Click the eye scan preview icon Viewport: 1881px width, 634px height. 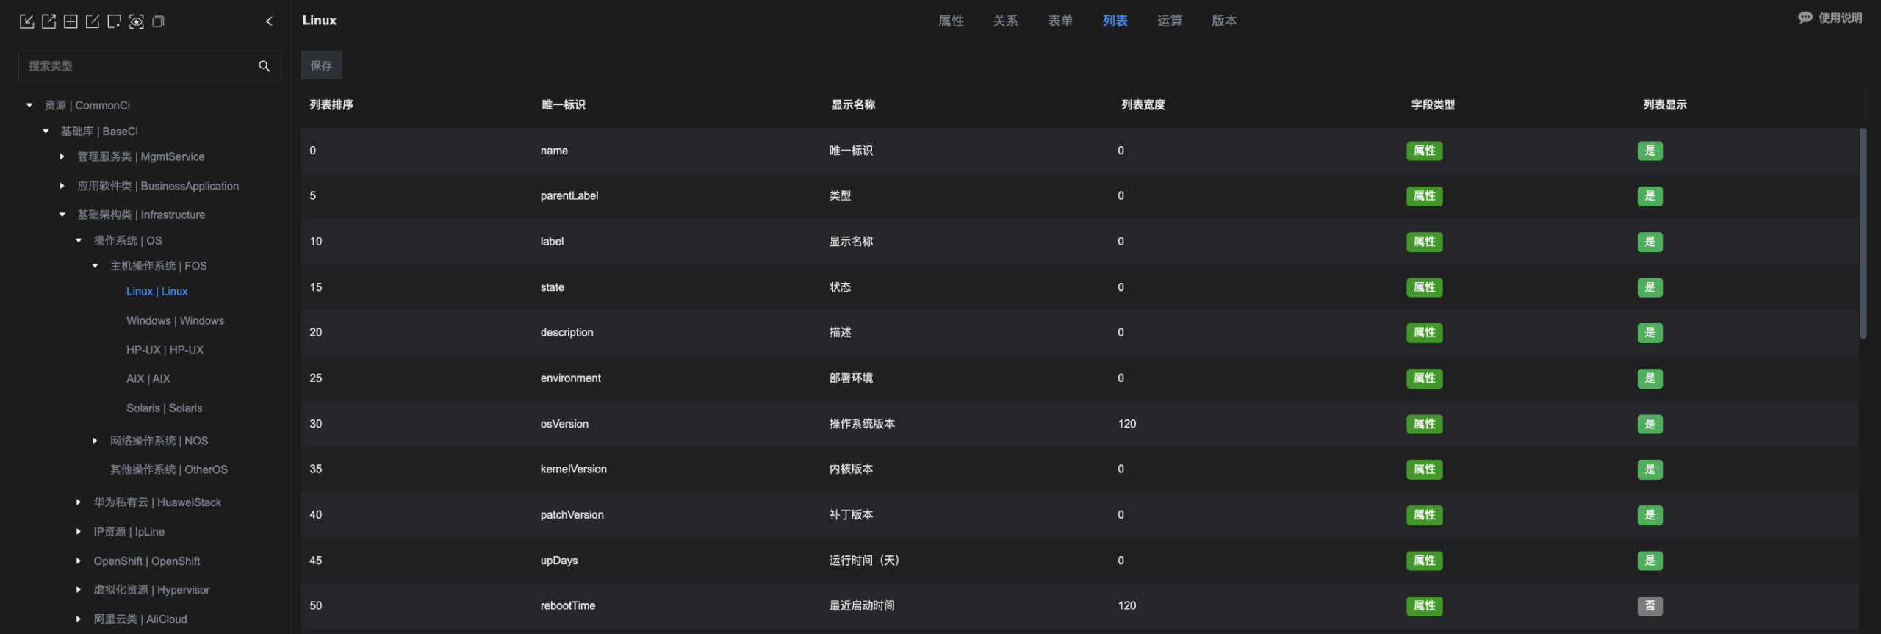136,21
